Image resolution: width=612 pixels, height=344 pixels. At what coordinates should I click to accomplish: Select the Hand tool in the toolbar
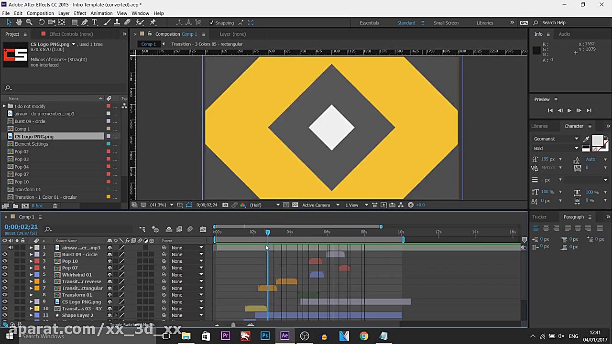coord(19,22)
